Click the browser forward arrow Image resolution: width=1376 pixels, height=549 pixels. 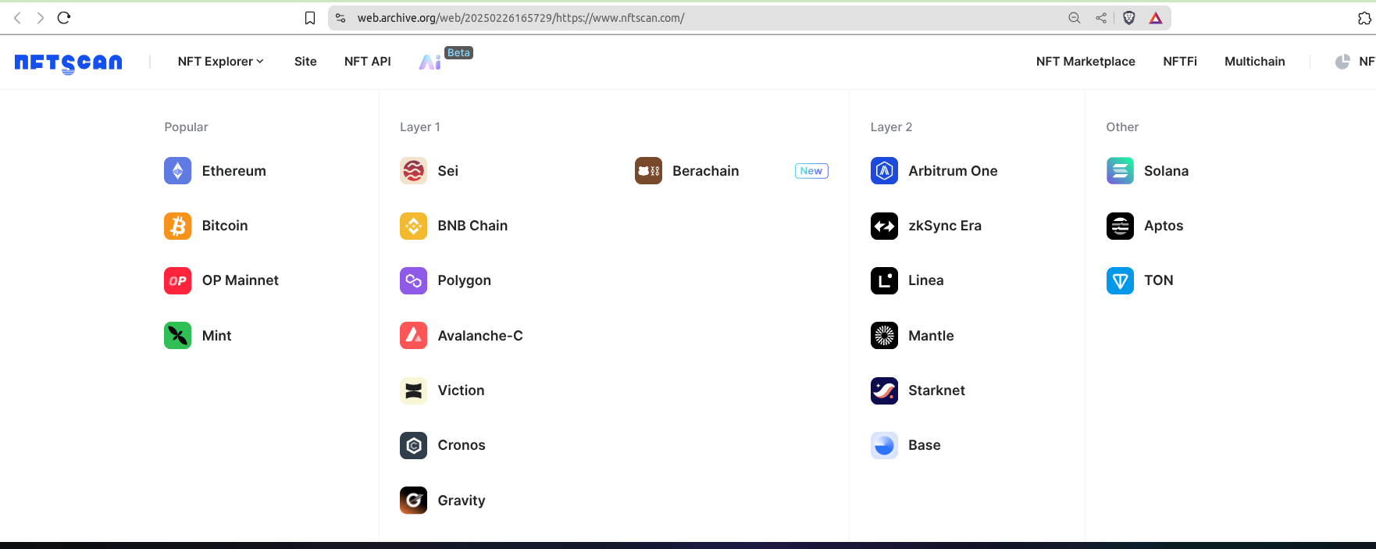coord(40,18)
